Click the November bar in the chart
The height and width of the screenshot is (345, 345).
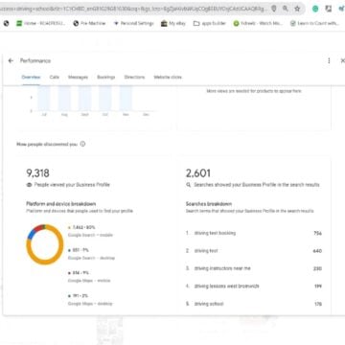click(x=126, y=98)
